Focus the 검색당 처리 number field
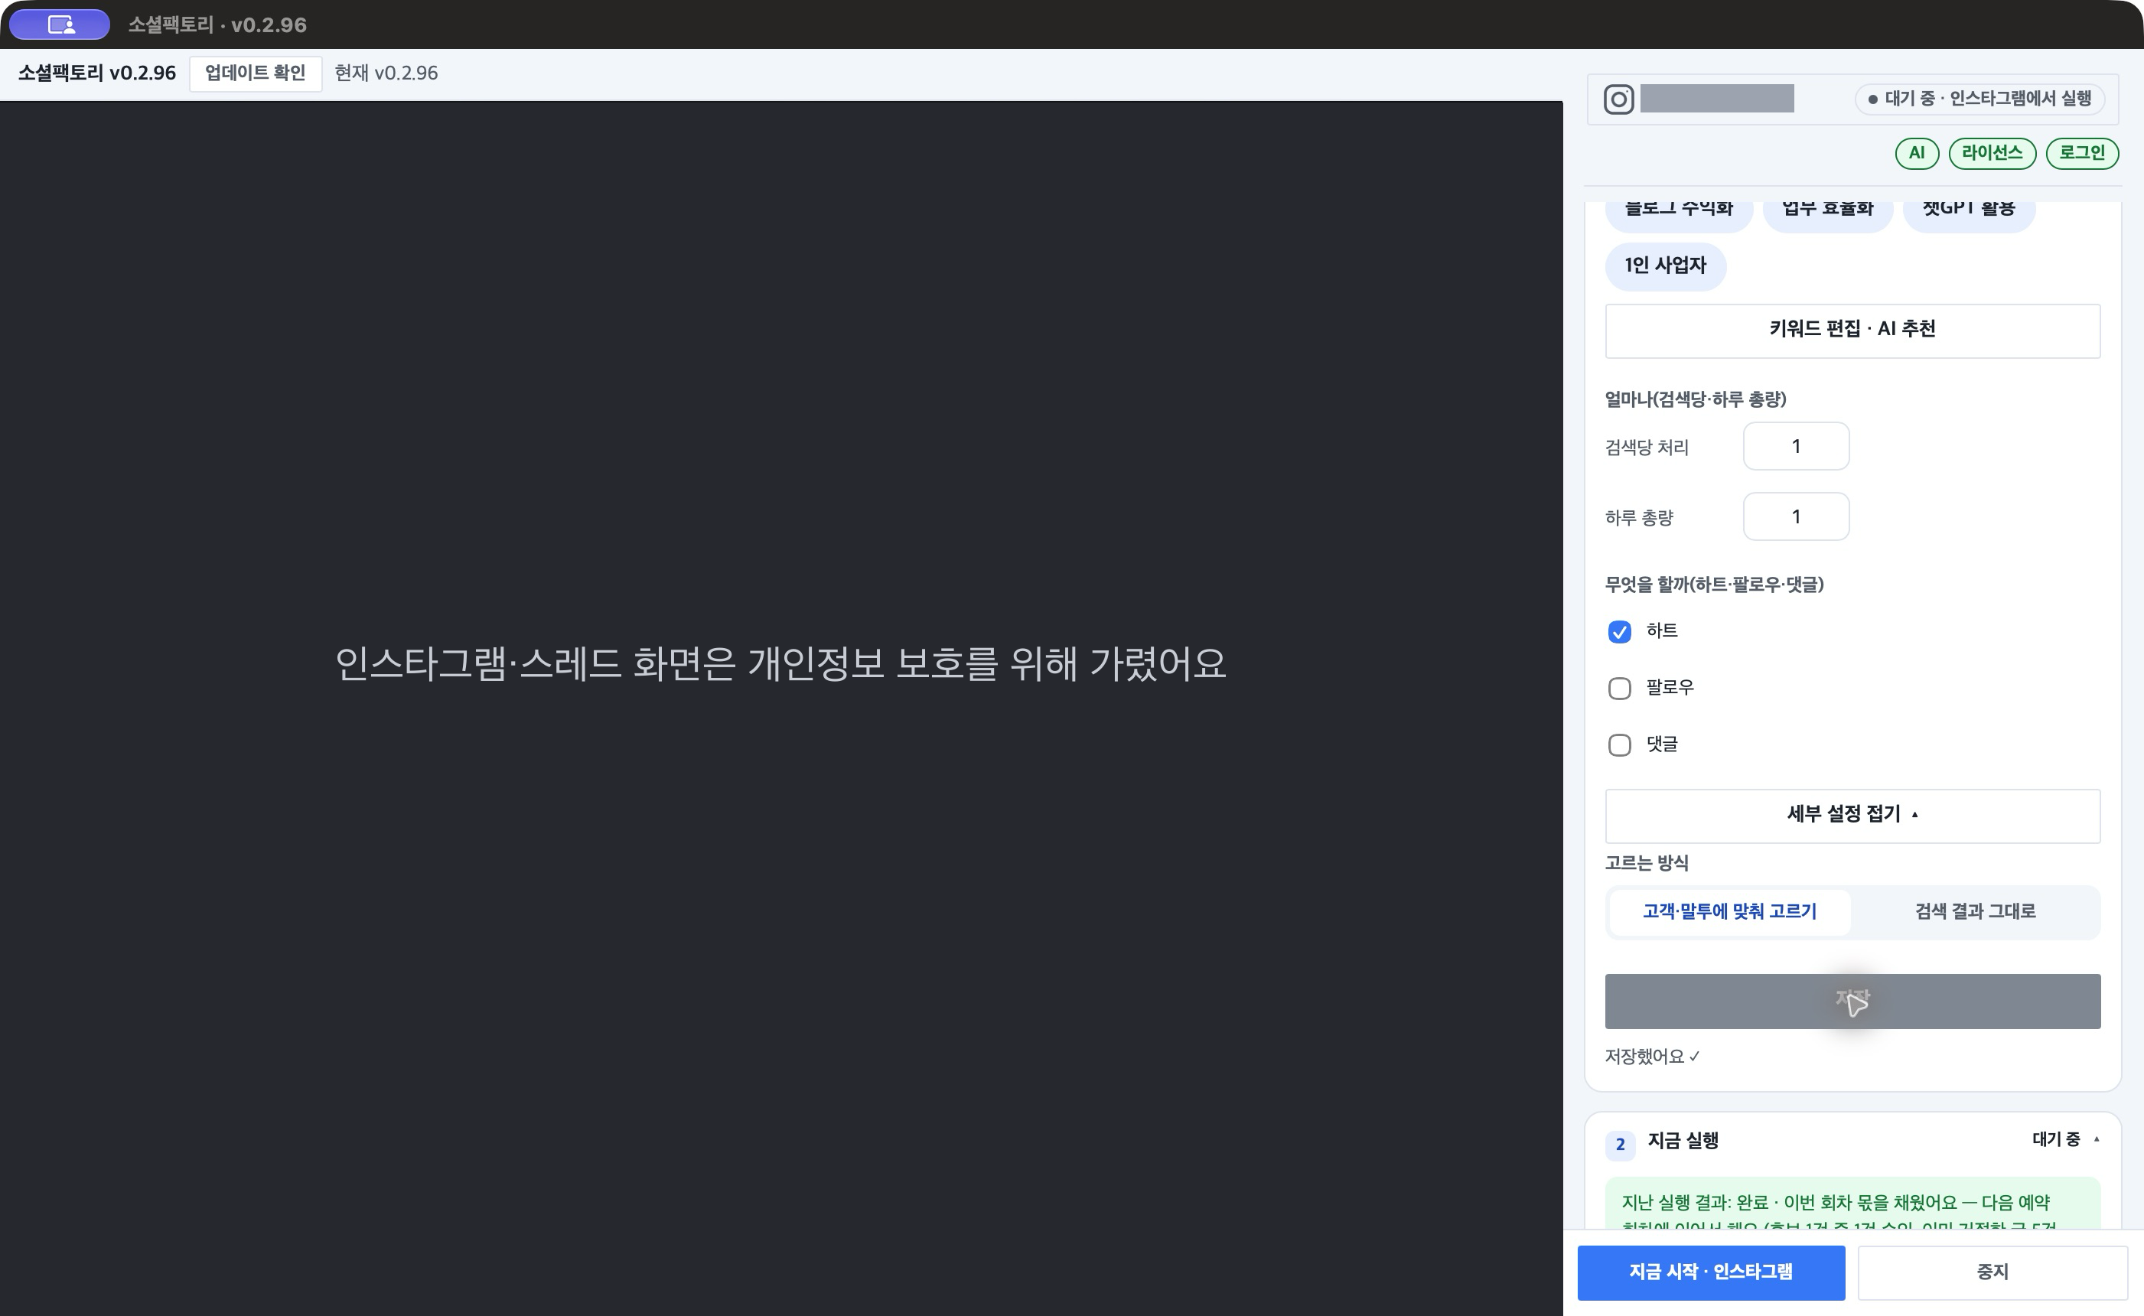Screen dimensions: 2144x1316 [1795, 447]
